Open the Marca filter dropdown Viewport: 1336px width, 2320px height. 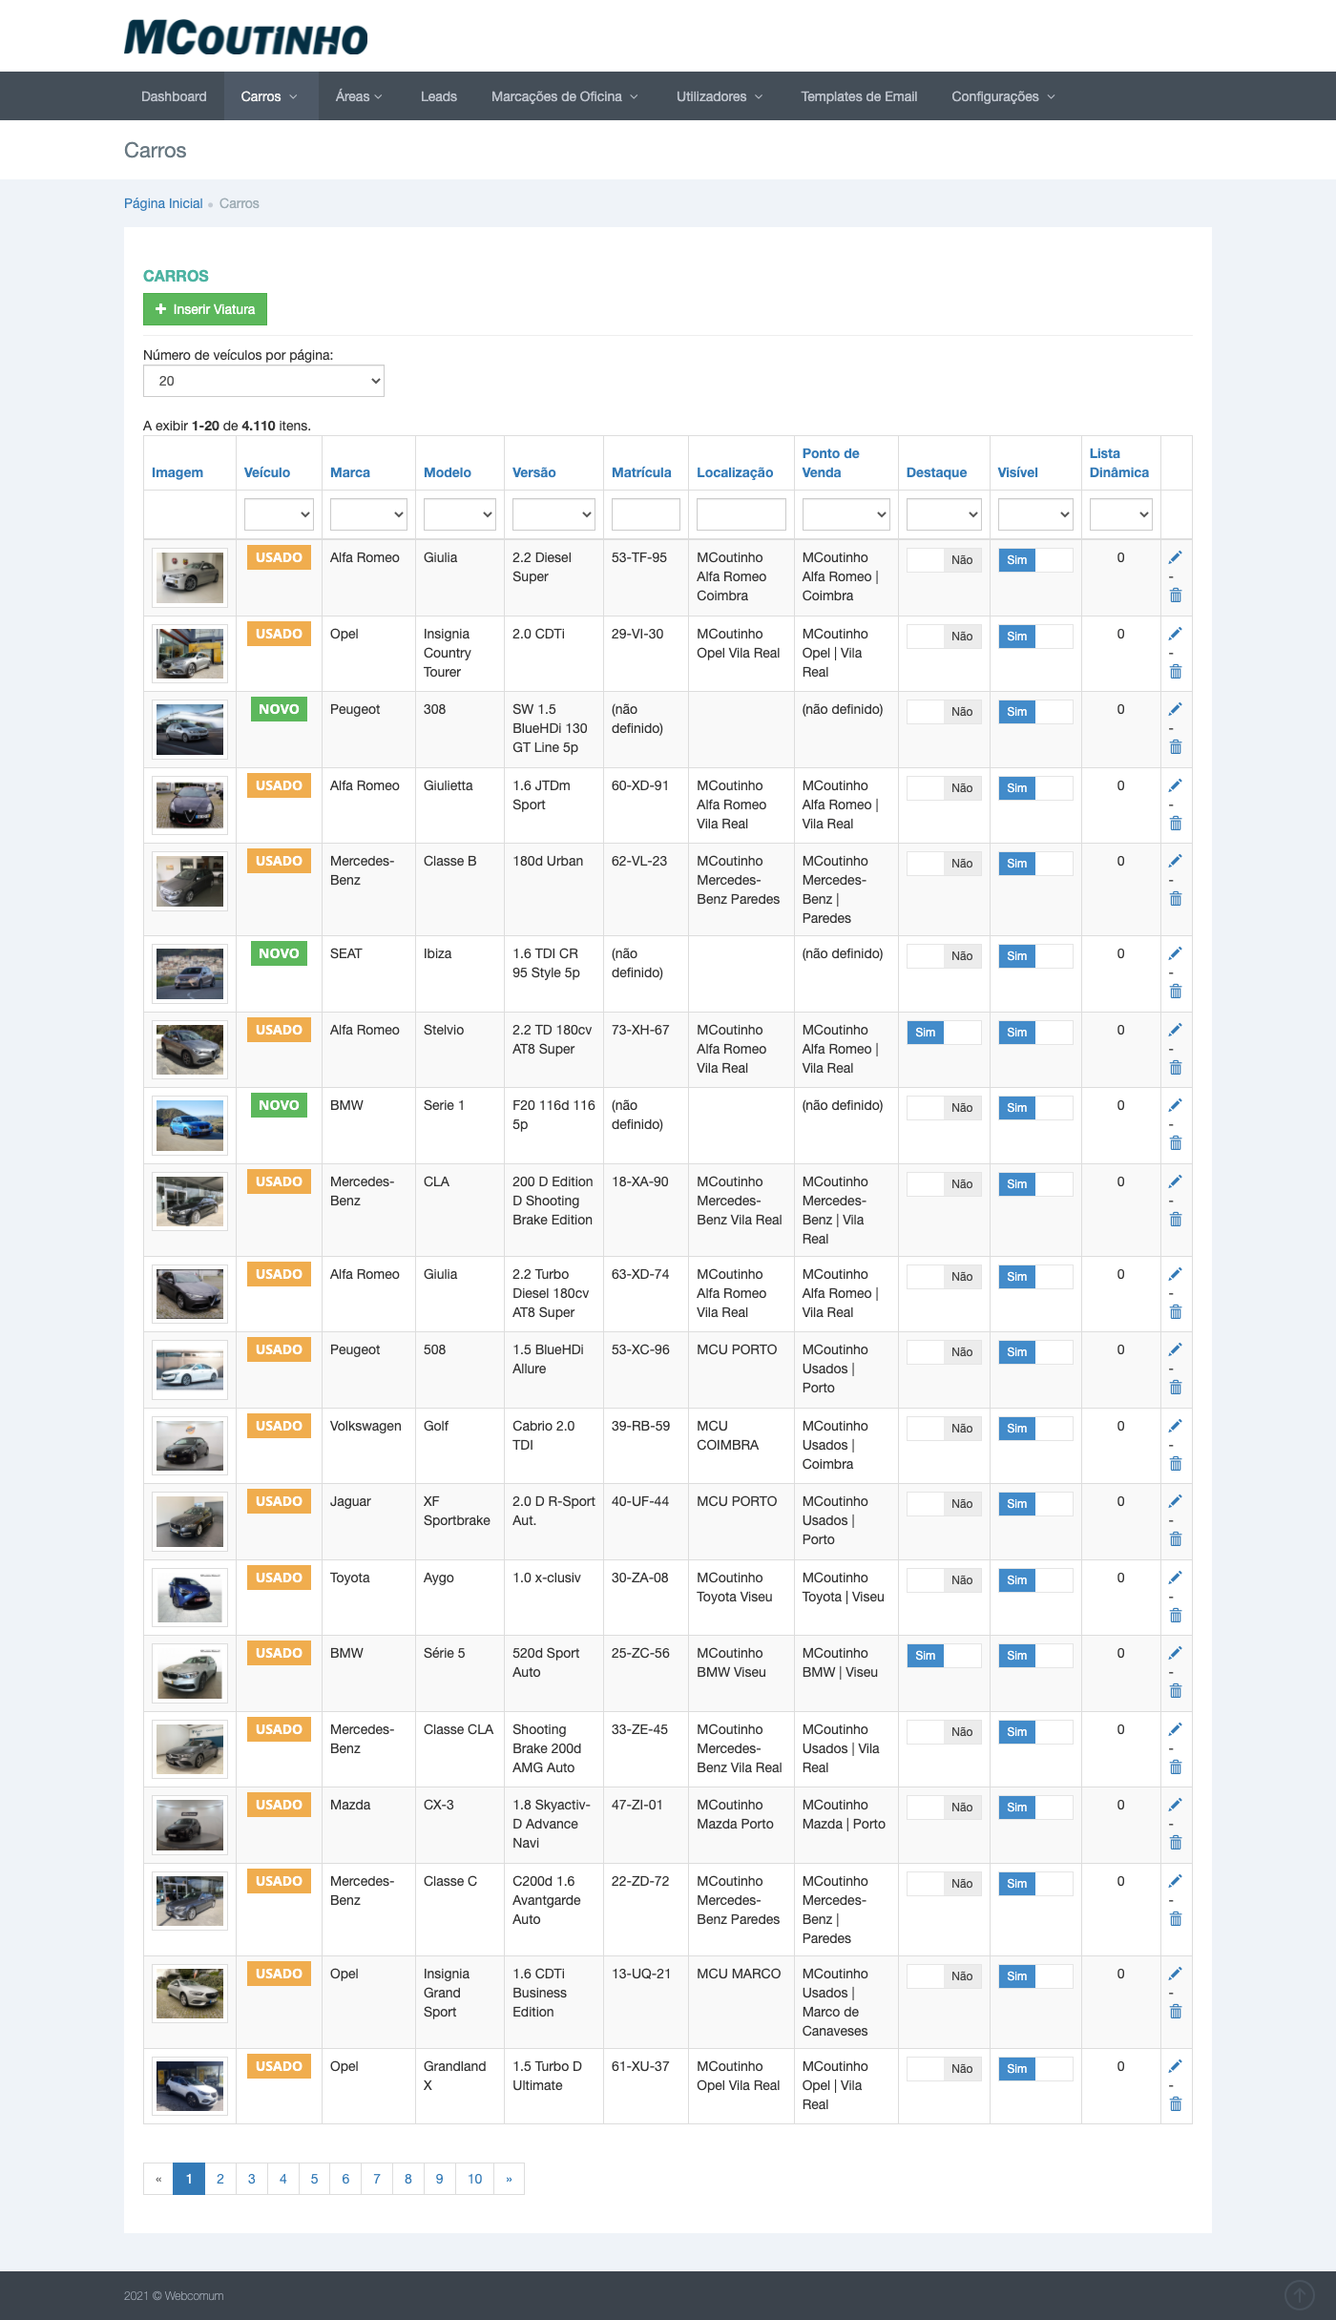coord(368,514)
